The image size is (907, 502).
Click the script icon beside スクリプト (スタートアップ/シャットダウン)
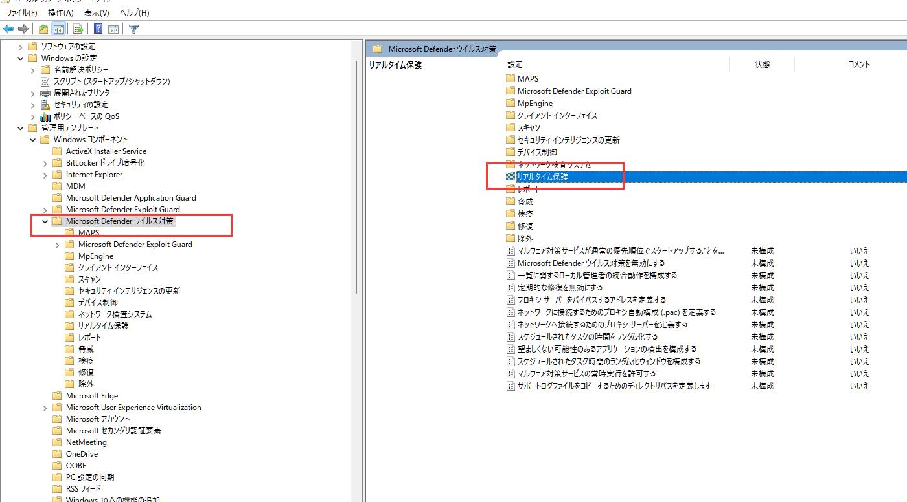[45, 82]
